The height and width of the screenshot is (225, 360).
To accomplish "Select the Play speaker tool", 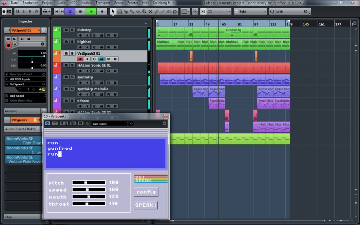I will coord(169,12).
